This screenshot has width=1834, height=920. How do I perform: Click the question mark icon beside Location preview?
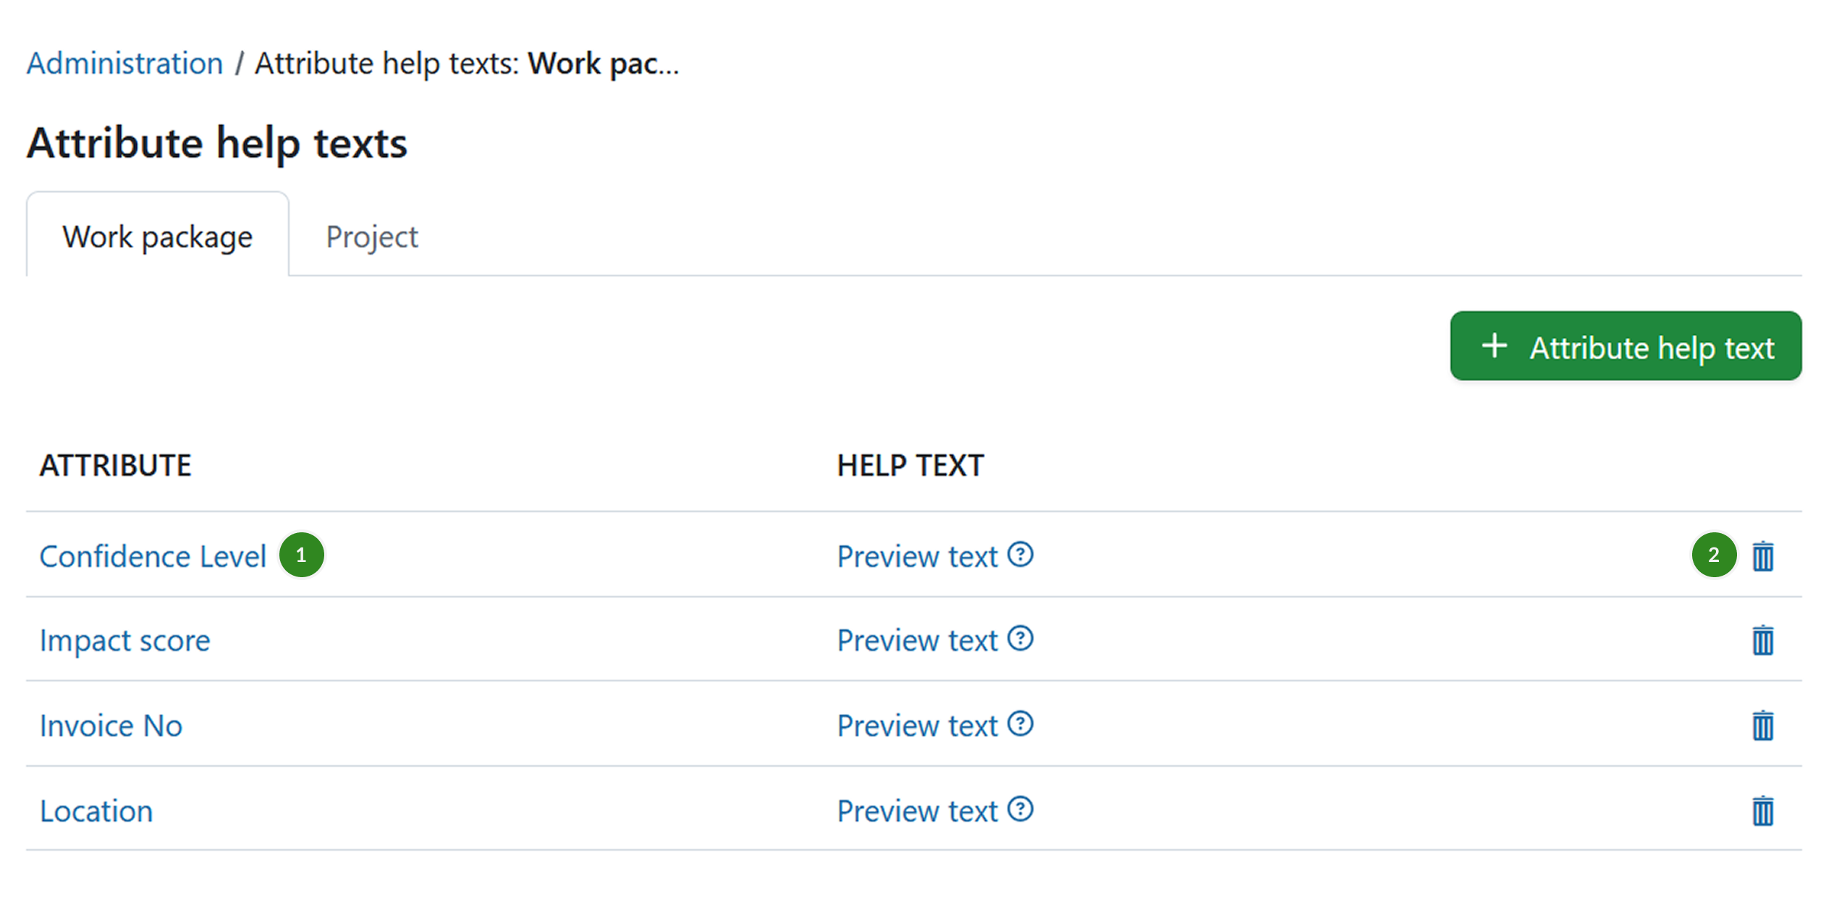1019,809
